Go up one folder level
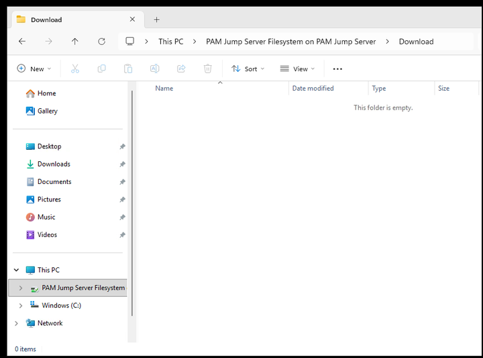The width and height of the screenshot is (483, 358). coord(75,42)
